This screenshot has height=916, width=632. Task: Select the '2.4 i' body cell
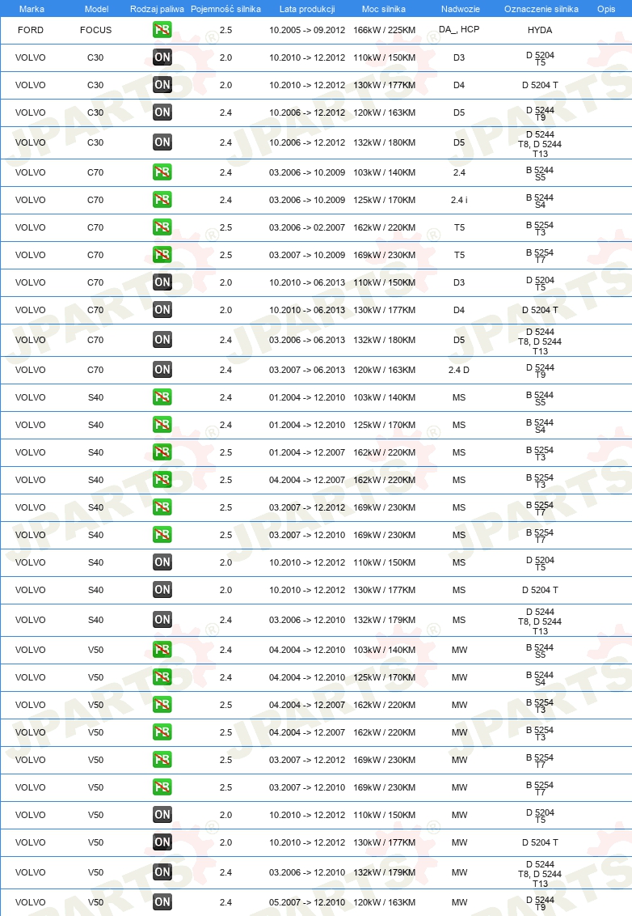459,200
